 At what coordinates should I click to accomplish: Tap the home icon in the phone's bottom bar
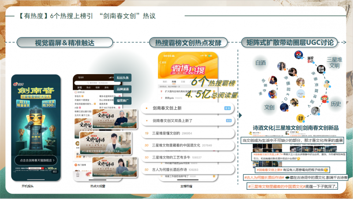tap(78, 174)
